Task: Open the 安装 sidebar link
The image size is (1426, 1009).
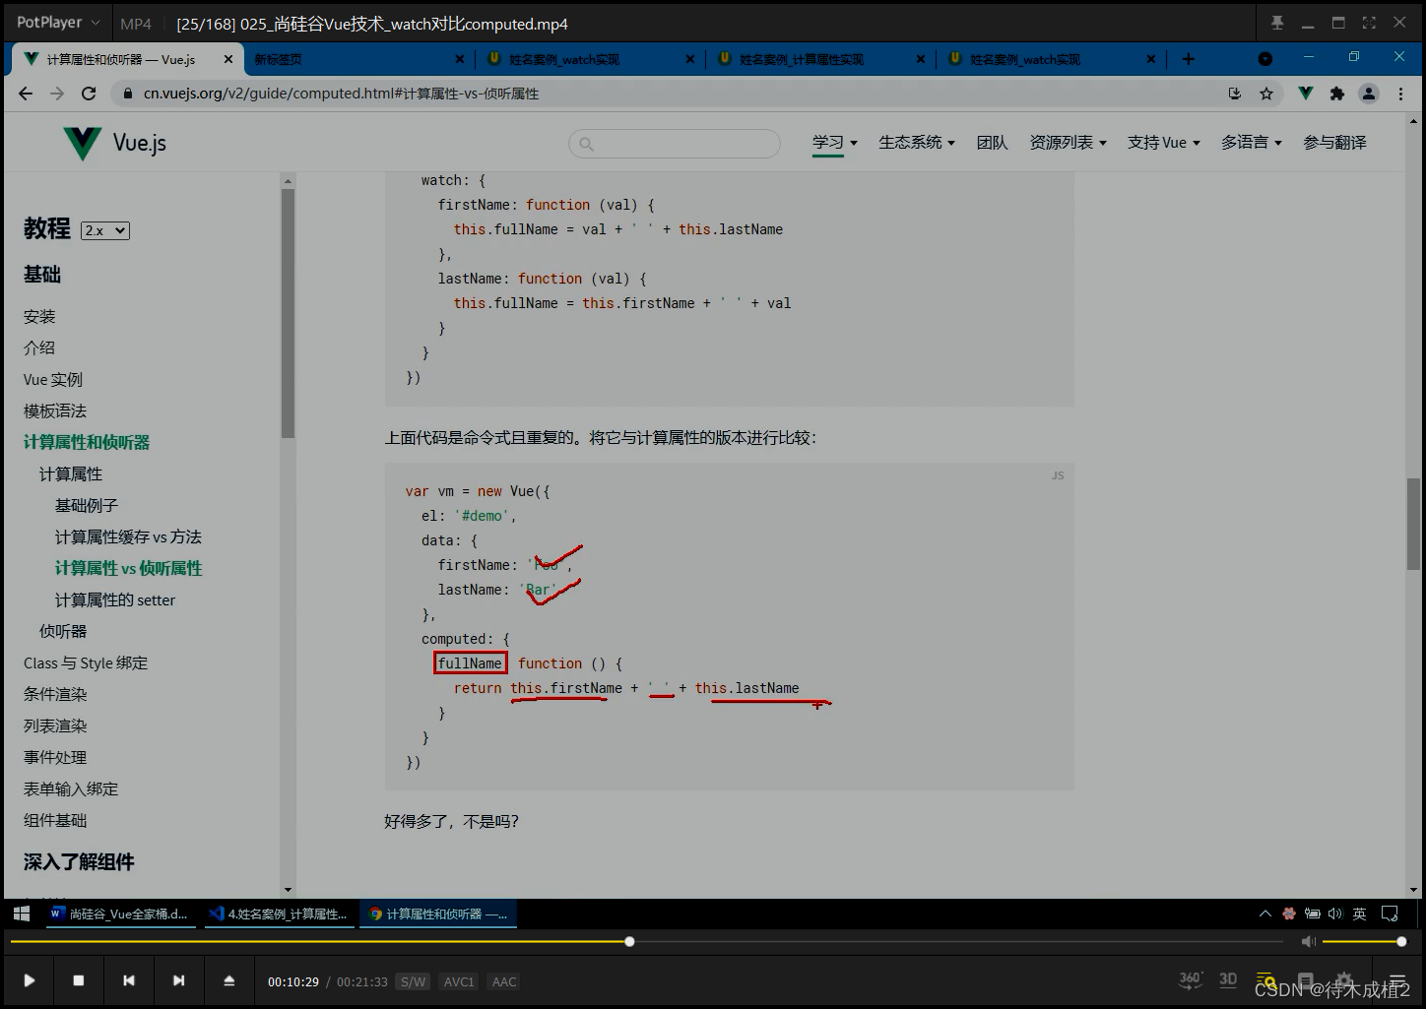Action: [x=39, y=316]
